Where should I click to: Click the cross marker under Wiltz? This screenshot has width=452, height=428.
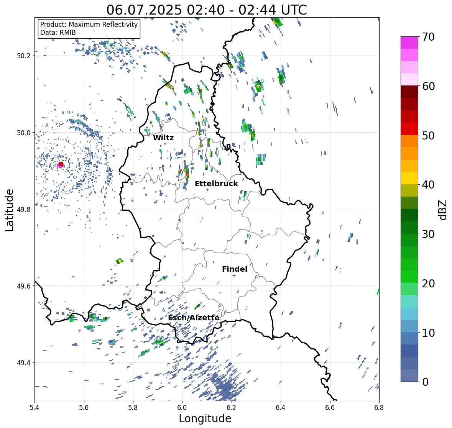pyautogui.click(x=165, y=144)
